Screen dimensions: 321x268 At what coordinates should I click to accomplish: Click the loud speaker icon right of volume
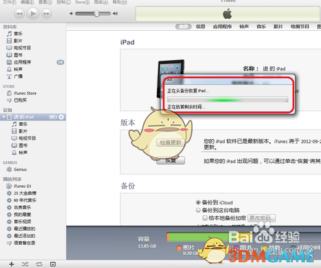point(116,13)
